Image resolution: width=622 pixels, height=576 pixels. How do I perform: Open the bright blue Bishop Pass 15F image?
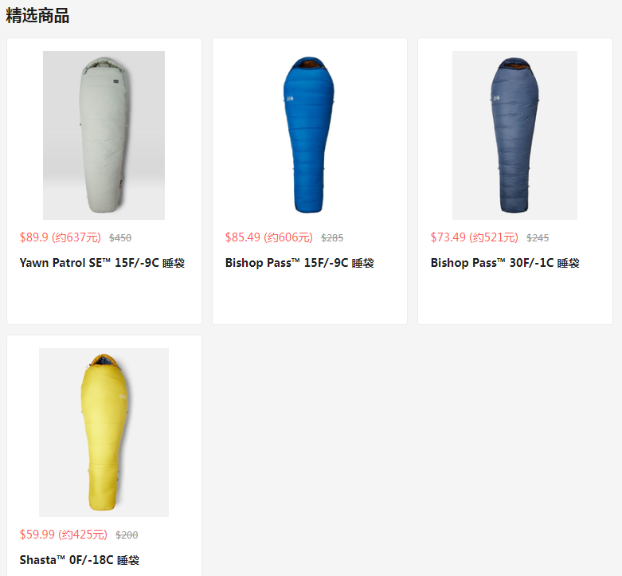310,135
